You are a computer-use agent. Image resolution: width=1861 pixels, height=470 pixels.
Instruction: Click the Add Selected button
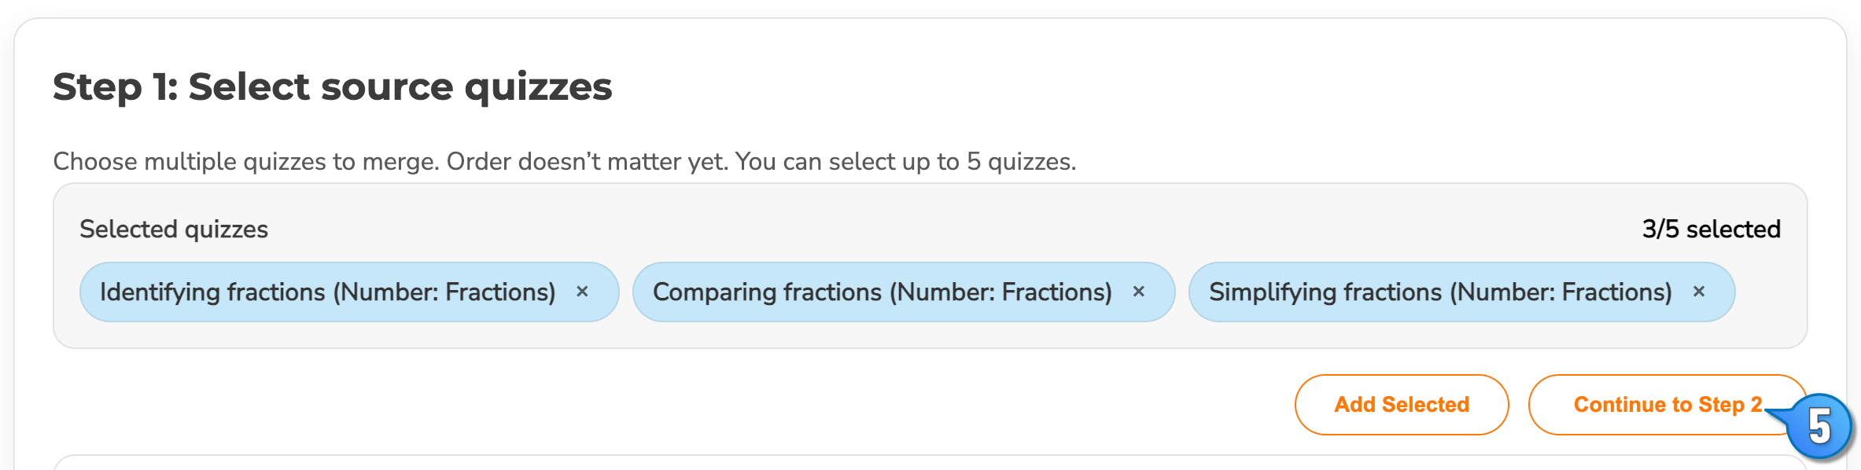pyautogui.click(x=1402, y=404)
